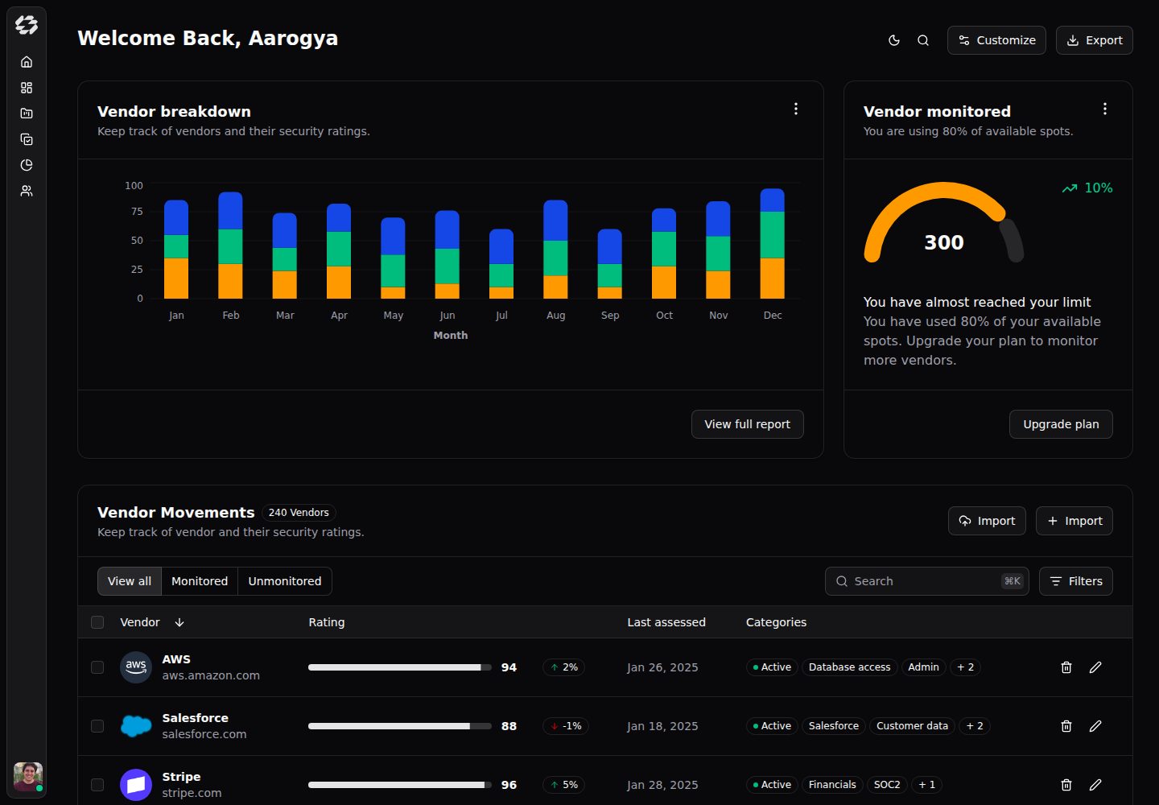
Task: Click the AWS rating progress bar
Action: (x=400, y=667)
